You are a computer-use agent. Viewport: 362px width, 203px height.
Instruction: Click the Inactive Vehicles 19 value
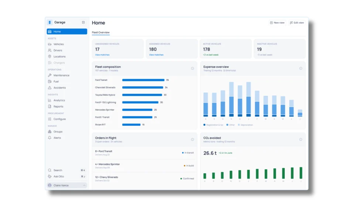259,49
